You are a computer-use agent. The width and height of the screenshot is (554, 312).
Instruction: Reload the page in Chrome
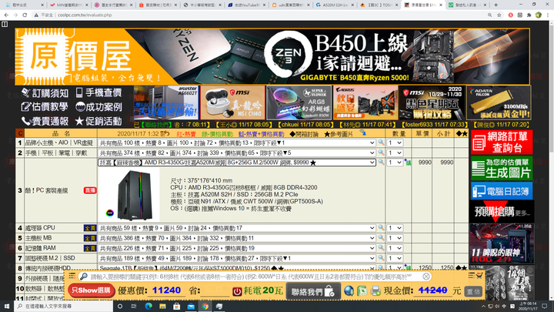[x=25, y=15]
